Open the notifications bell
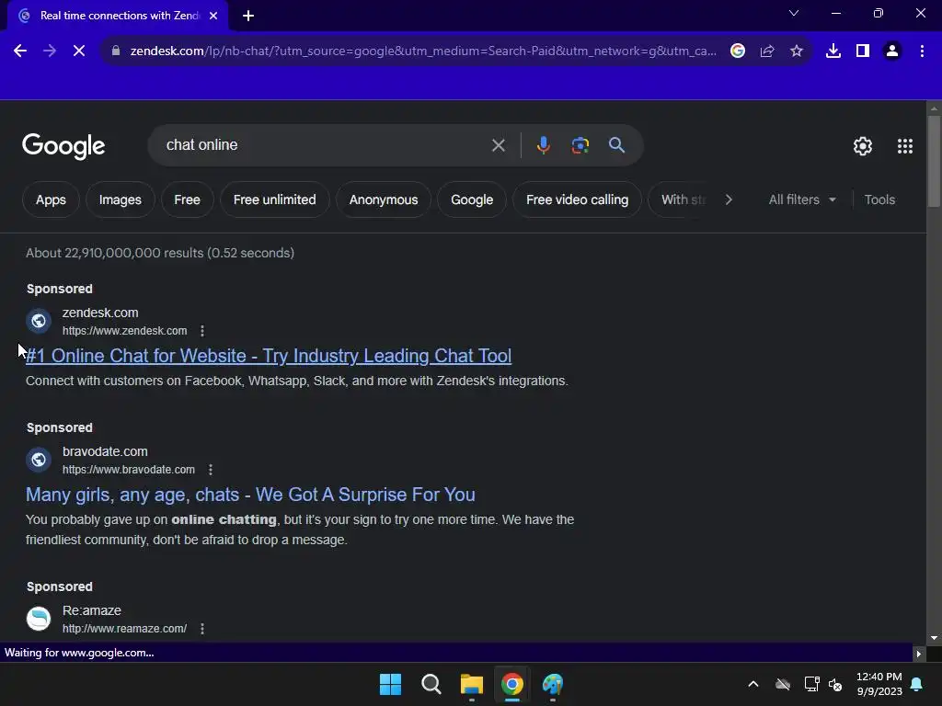This screenshot has height=706, width=942. point(917,684)
